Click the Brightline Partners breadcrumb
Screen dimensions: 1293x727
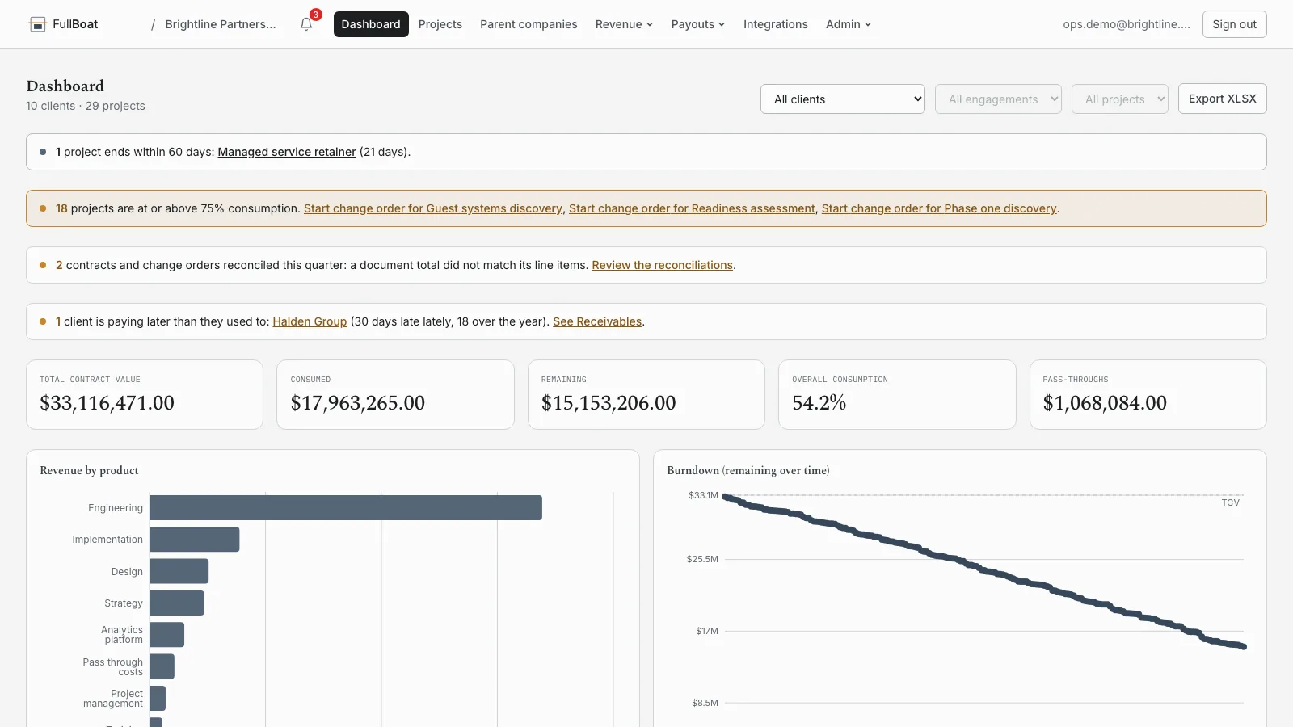pos(221,24)
